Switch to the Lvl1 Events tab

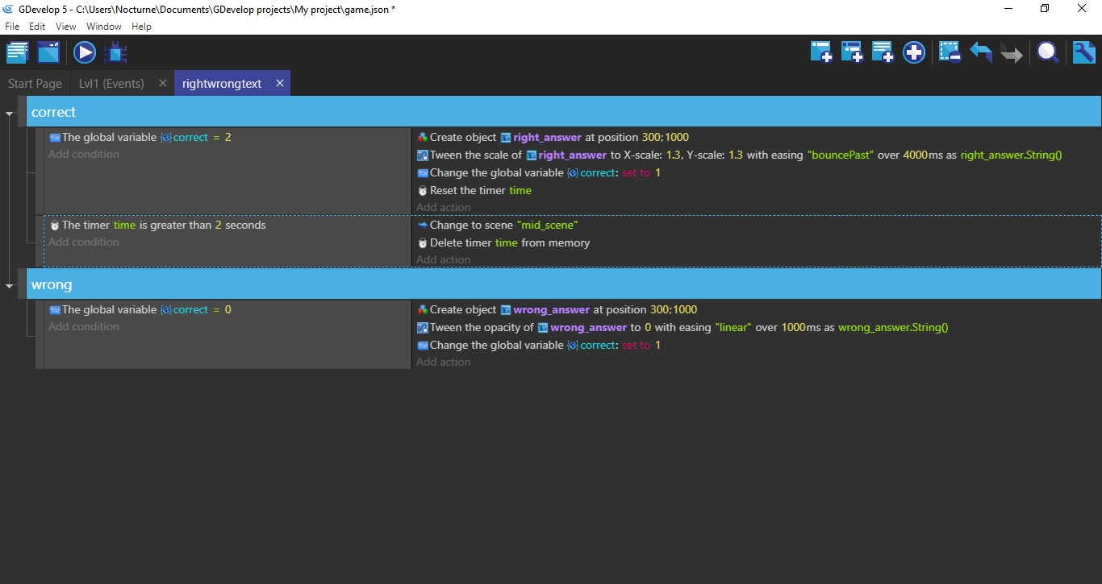click(112, 83)
